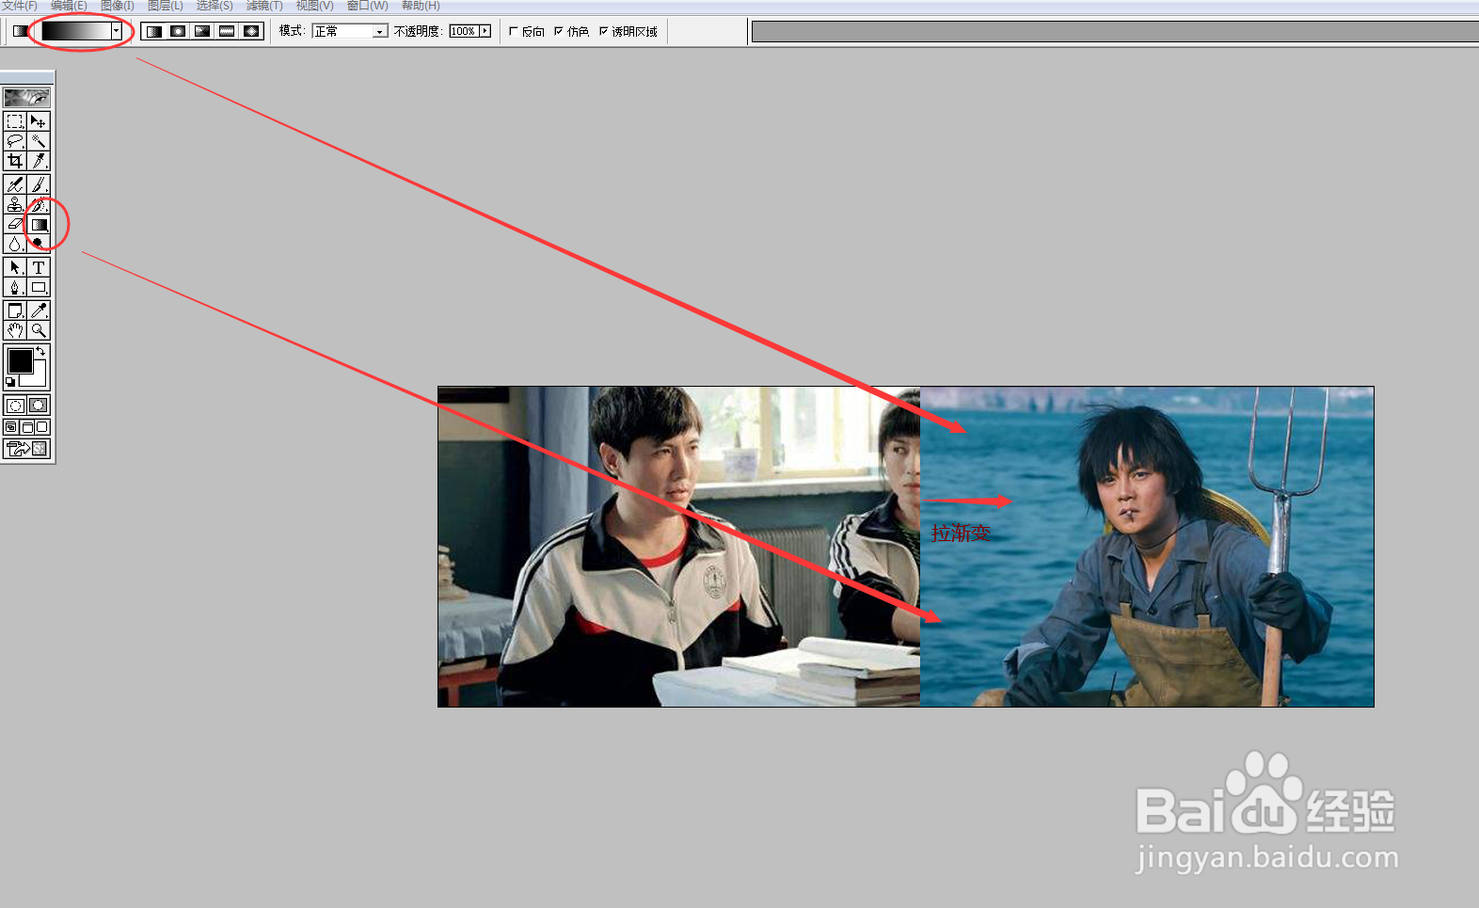This screenshot has height=908, width=1479.
Task: Select the Notes tool
Action: pyautogui.click(x=15, y=311)
